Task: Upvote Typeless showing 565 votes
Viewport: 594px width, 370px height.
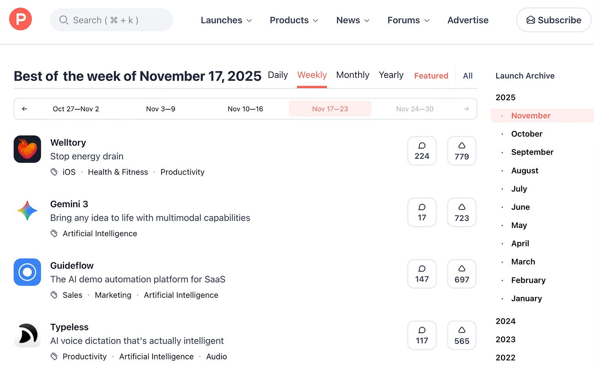Action: point(462,335)
